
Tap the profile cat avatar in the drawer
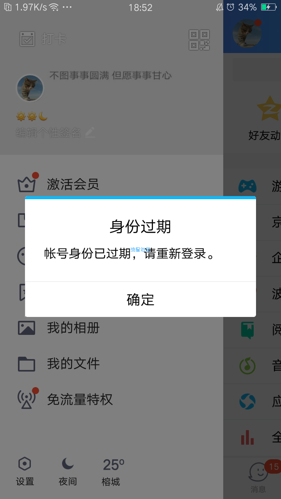(x=30, y=88)
